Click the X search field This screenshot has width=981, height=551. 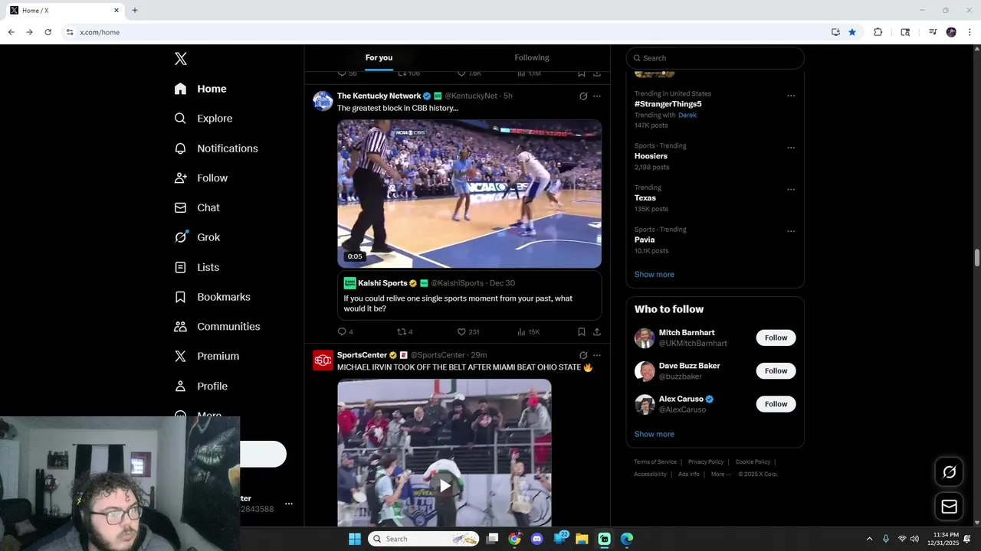tap(715, 58)
